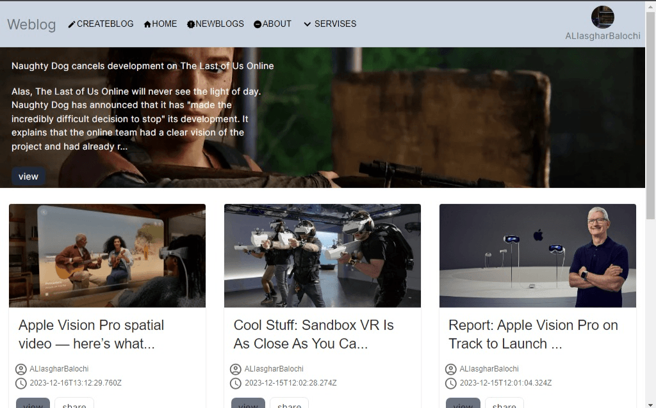Click the circle icon beside ABOUT
656x408 pixels.
coord(258,24)
